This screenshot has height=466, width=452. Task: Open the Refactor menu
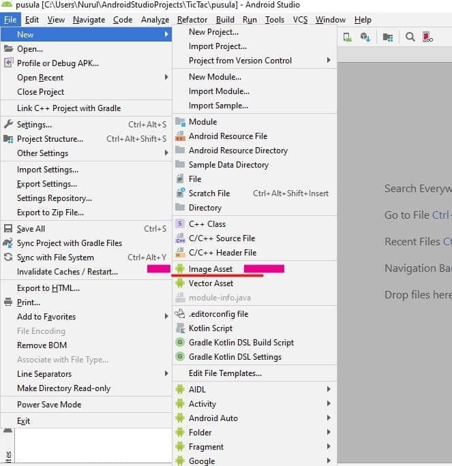tap(192, 20)
